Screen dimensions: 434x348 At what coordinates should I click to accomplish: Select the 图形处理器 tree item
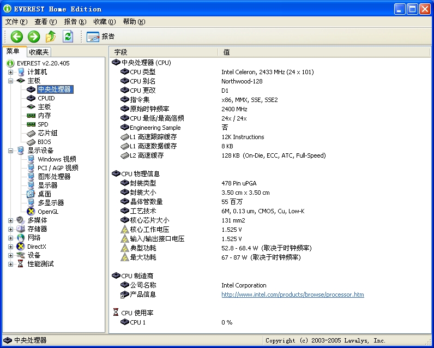point(53,177)
